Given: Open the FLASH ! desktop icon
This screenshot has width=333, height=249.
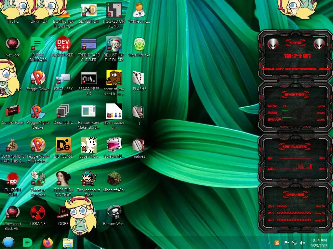Looking at the screenshot, I should point(139,78).
